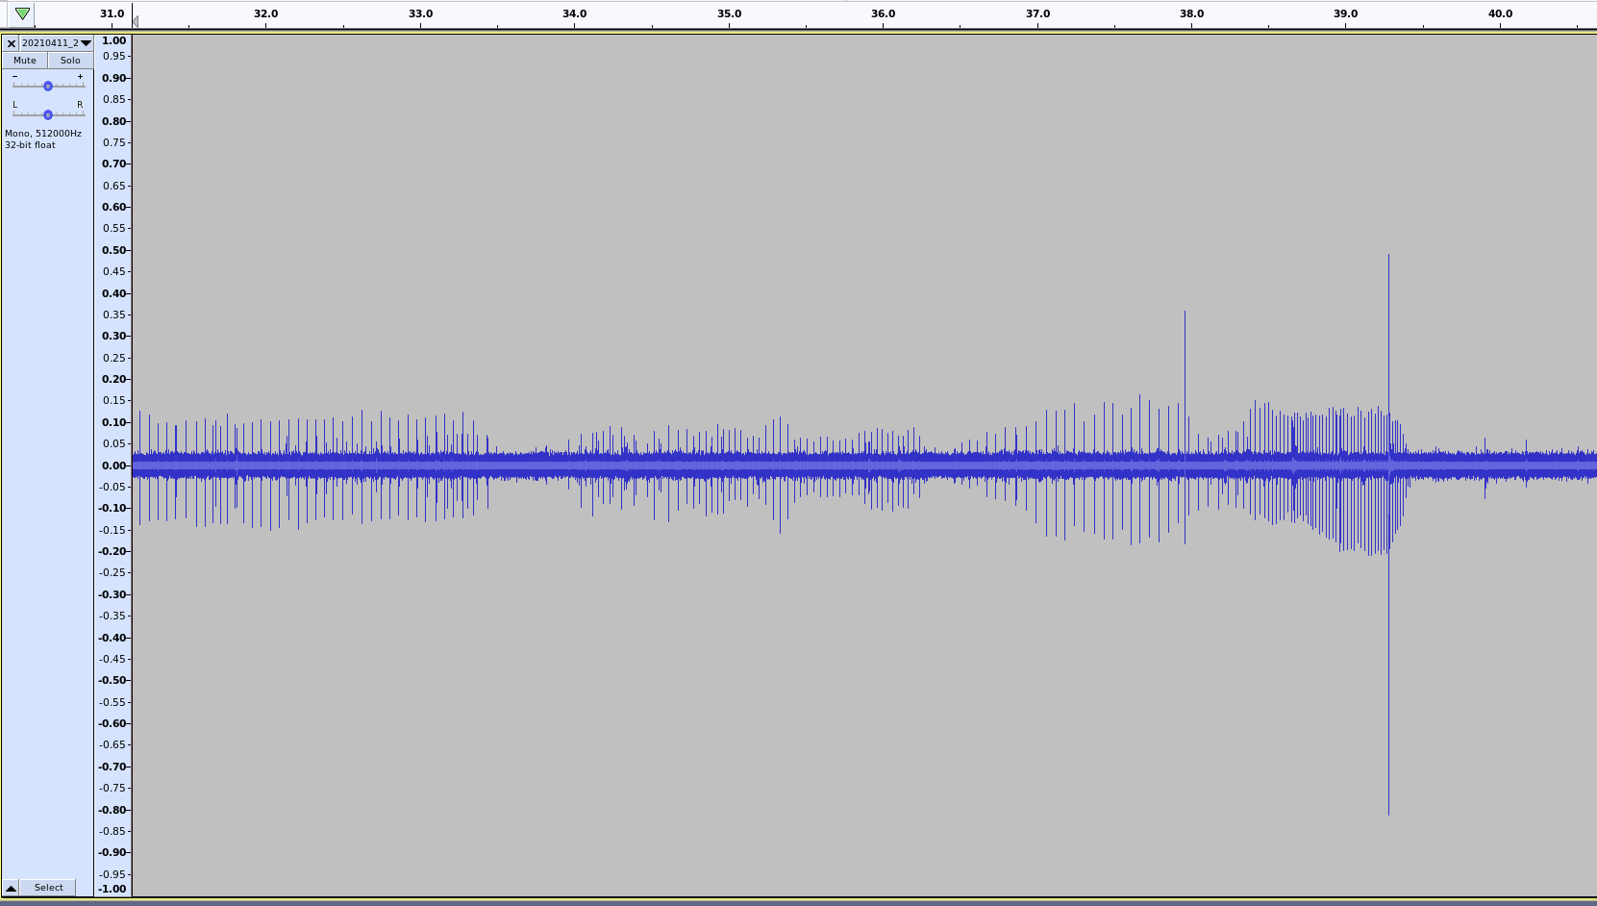Screen dimensions: 1597x906
Task: Click the R label on pan slider
Action: click(80, 105)
